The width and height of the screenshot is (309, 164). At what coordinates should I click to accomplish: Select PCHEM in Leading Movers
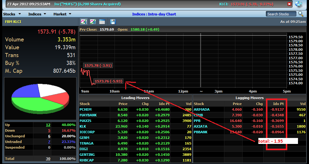point(86,109)
